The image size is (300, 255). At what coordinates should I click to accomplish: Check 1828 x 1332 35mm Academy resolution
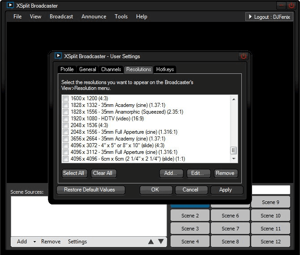click(x=65, y=105)
